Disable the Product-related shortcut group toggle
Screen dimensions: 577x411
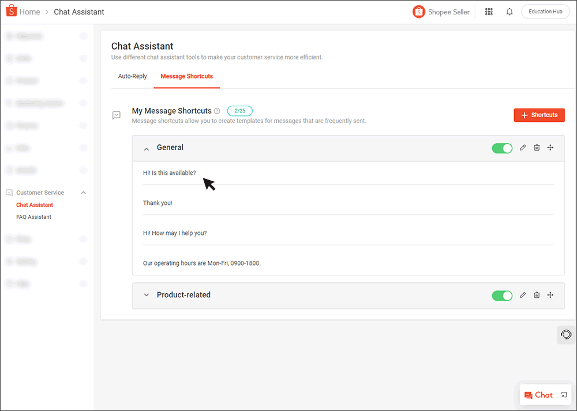(x=502, y=295)
